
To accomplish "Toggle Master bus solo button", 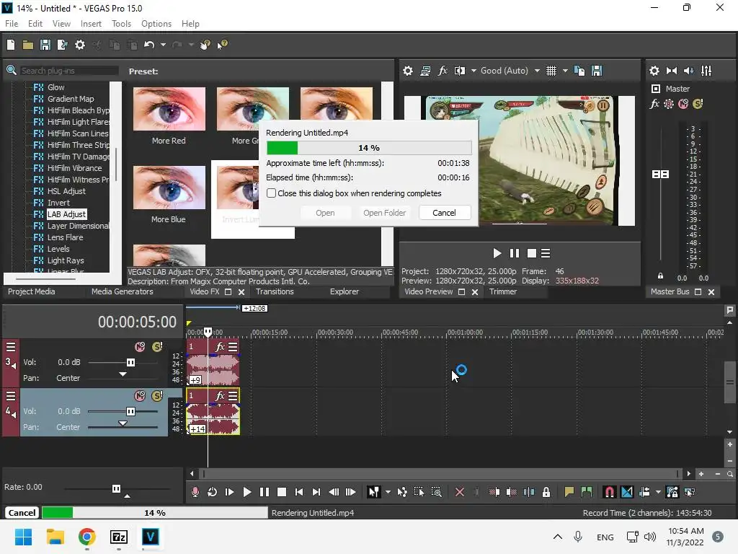I will click(698, 104).
